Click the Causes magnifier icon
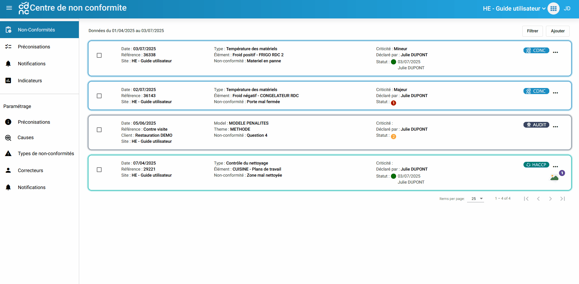This screenshot has height=284, width=579. 8,138
